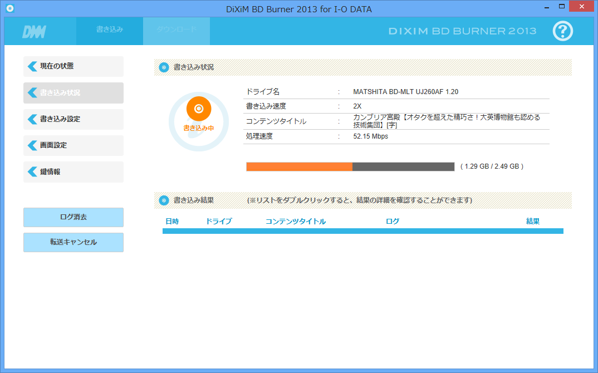Click the コンテンツタイトル column header
Viewport: 598px width, 373px height.
coord(296,222)
